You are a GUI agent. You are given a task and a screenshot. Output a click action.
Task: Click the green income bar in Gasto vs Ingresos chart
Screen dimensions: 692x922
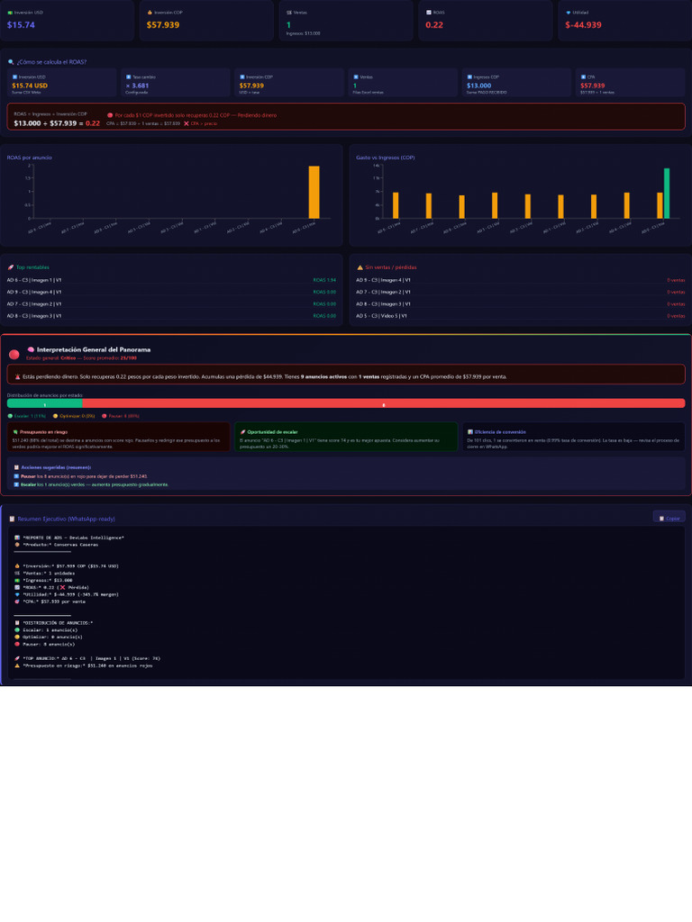point(667,194)
